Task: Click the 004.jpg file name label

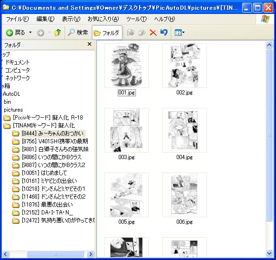Action: coord(185,157)
